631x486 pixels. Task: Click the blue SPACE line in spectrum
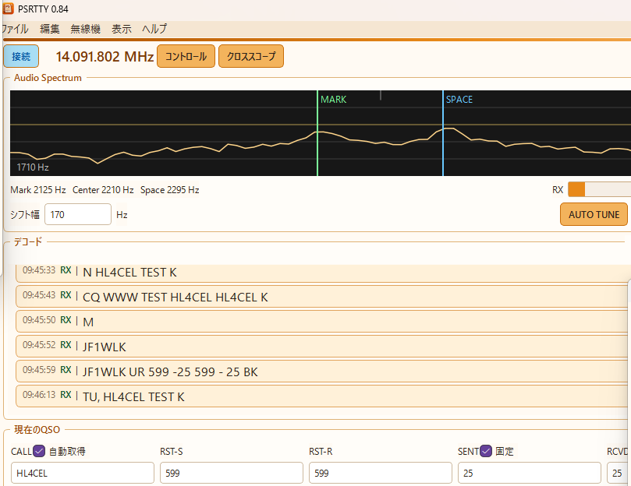click(443, 133)
